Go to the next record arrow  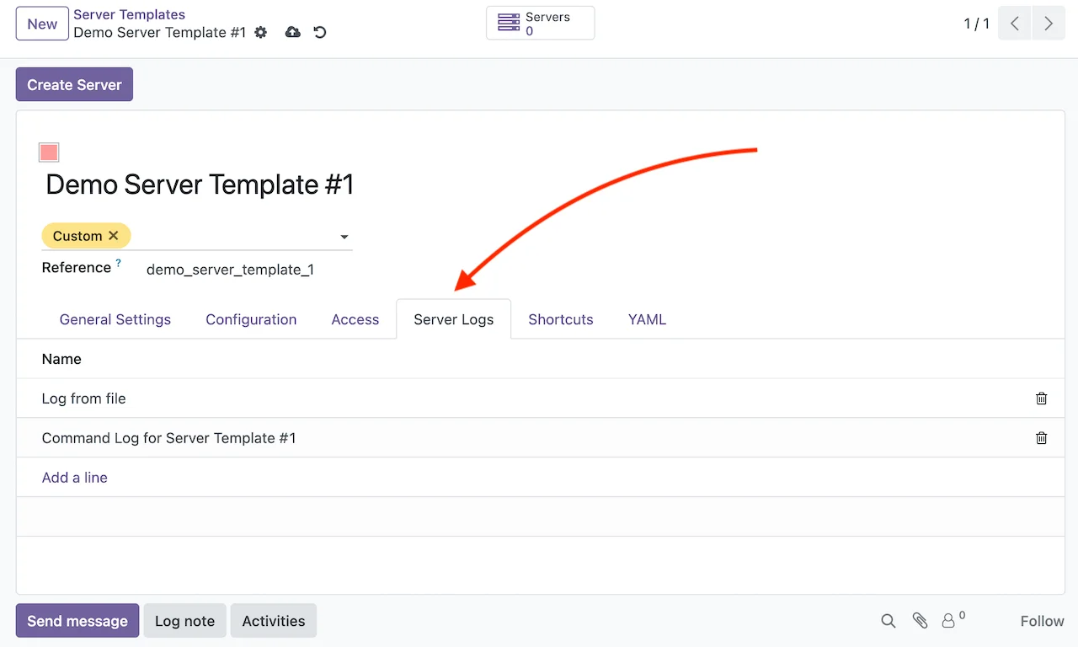[1048, 24]
